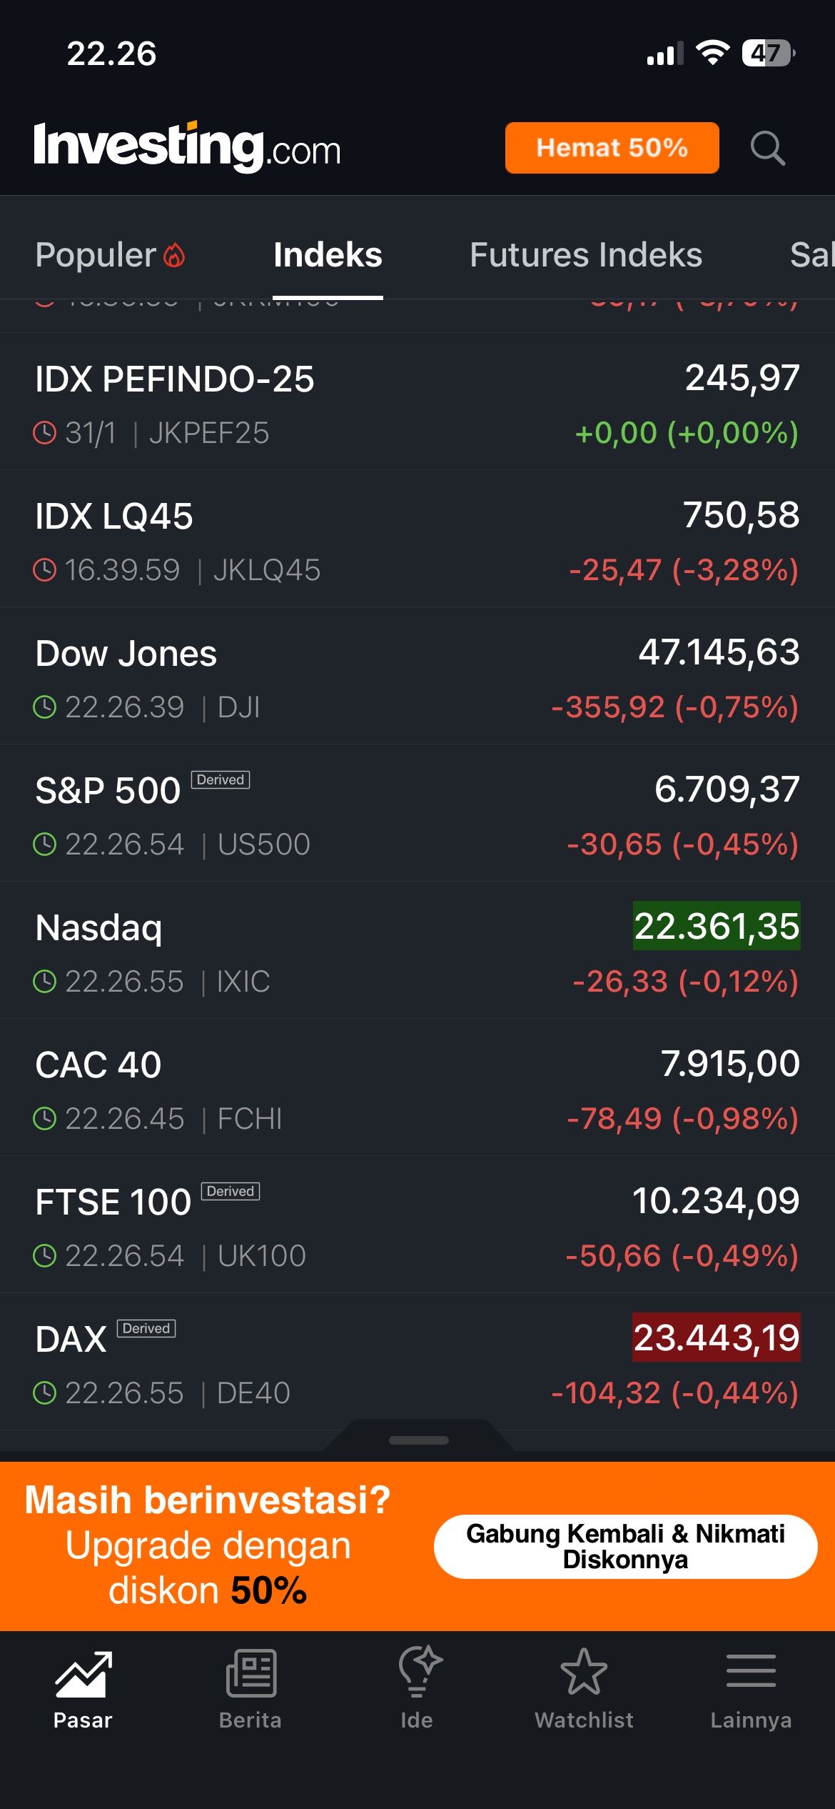Viewport: 835px width, 1809px height.
Task: Tap the Derived badge beside FTSE 100
Action: pos(231,1191)
